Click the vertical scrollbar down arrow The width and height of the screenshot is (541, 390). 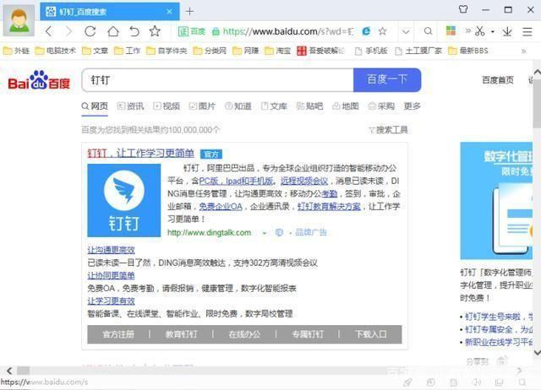tap(538, 352)
